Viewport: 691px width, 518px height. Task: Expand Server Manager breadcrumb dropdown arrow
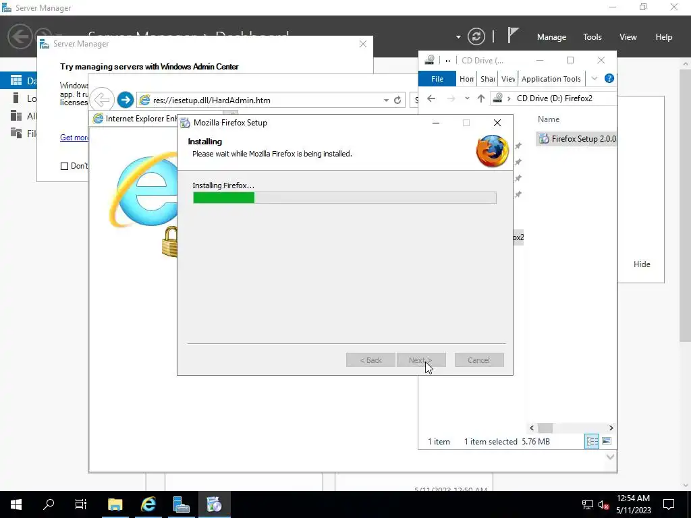458,37
